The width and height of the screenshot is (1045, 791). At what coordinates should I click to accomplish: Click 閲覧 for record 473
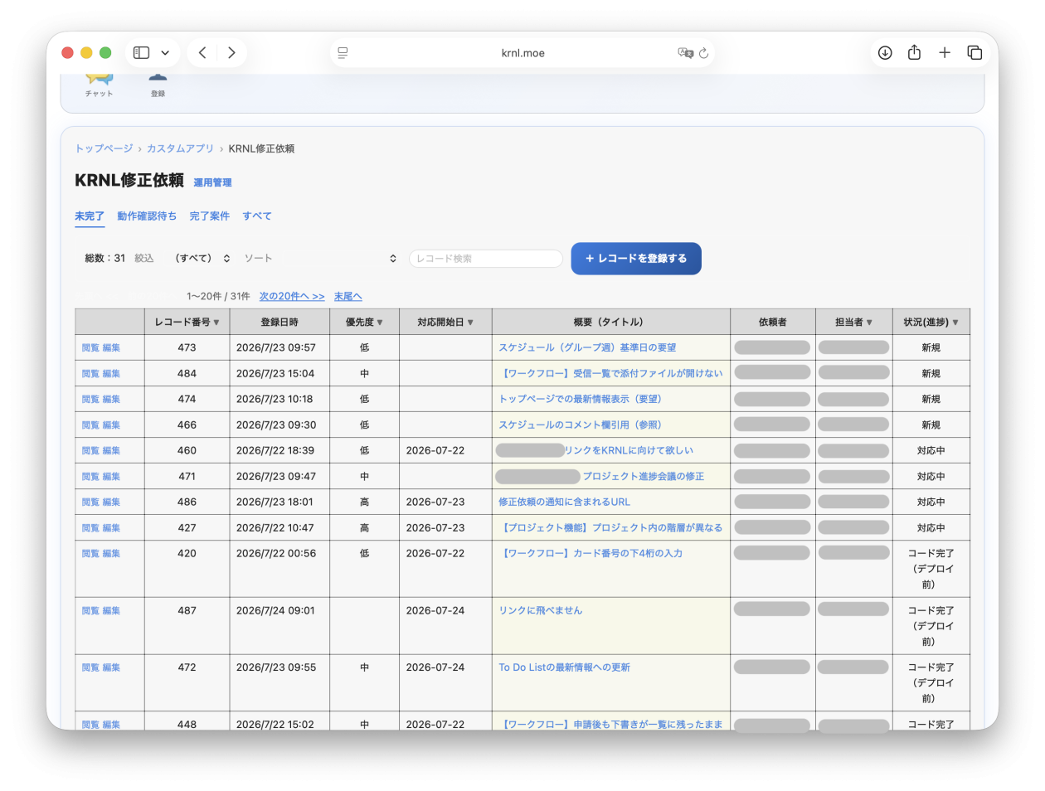point(90,347)
